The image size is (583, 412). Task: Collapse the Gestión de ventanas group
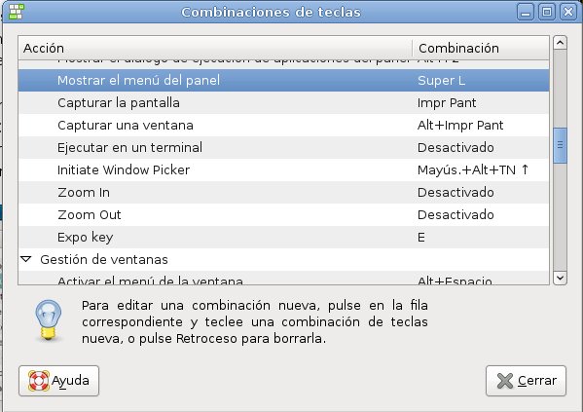tap(26, 259)
